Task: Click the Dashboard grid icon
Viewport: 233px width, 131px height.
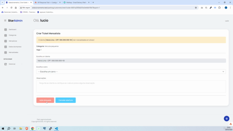Action: tap(5, 29)
